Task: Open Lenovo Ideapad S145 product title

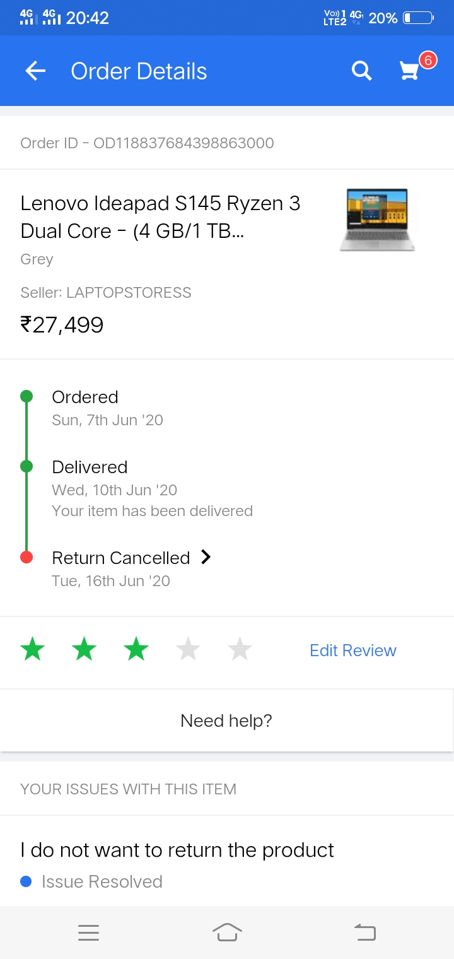Action: click(x=161, y=217)
